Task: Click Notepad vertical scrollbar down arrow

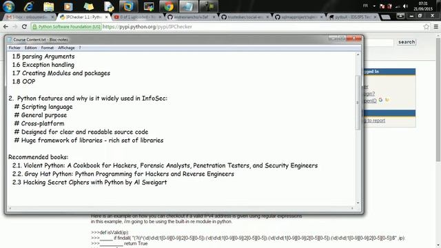Action: tap(358, 203)
